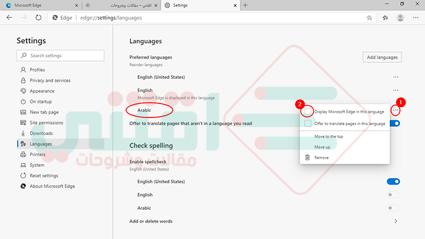425x239 pixels.
Task: Enable spellcheck for Arabic
Action: click(x=393, y=208)
